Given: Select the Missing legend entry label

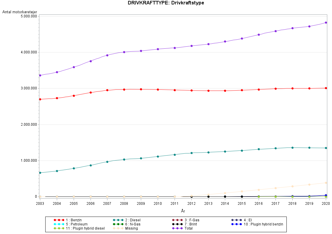Looking at the screenshot, I should 131,228.
